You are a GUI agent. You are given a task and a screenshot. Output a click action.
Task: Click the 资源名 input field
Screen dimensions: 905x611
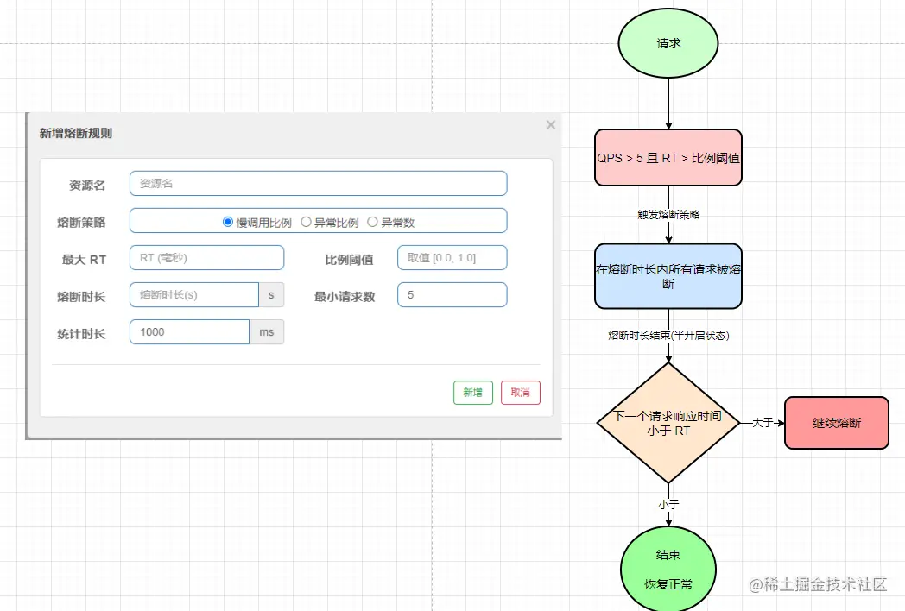coord(318,184)
